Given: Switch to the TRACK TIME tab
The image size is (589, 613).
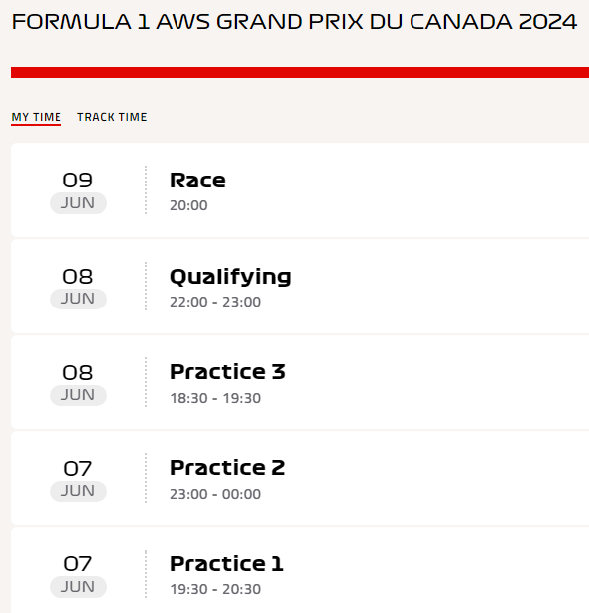Looking at the screenshot, I should [x=112, y=117].
